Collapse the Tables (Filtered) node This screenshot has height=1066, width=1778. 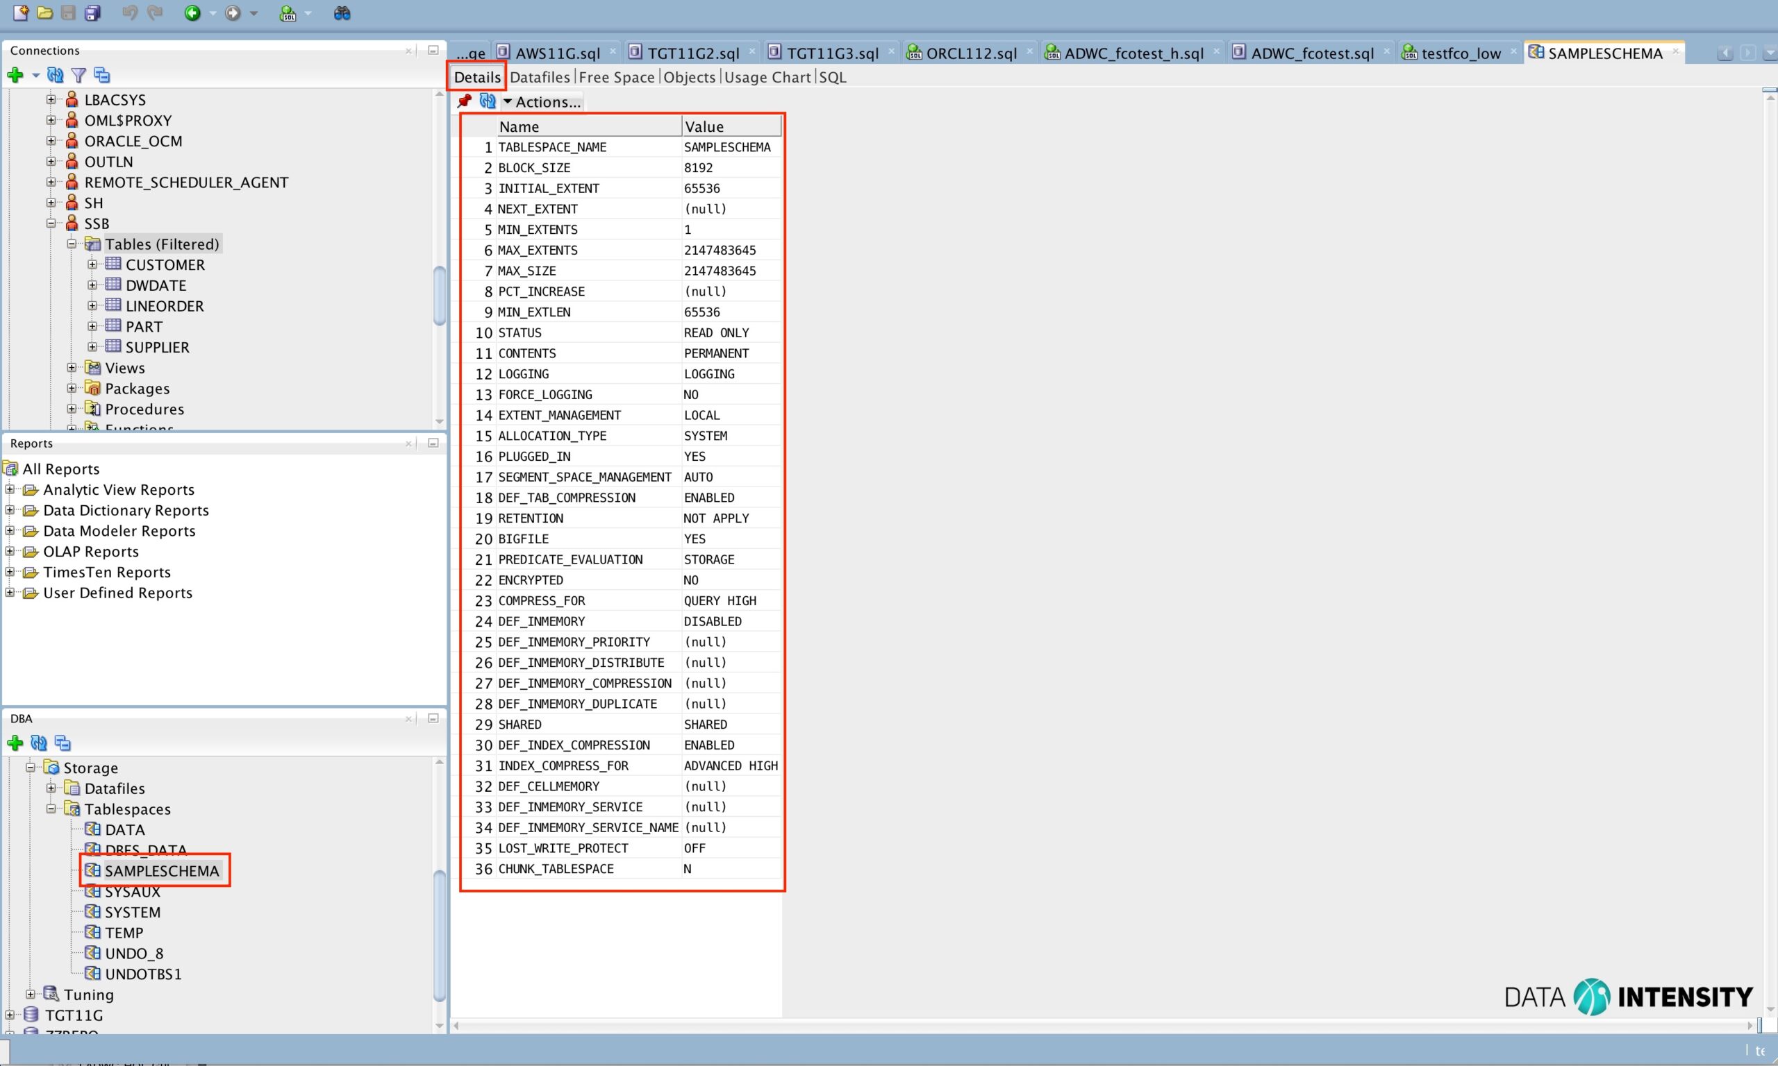coord(72,244)
